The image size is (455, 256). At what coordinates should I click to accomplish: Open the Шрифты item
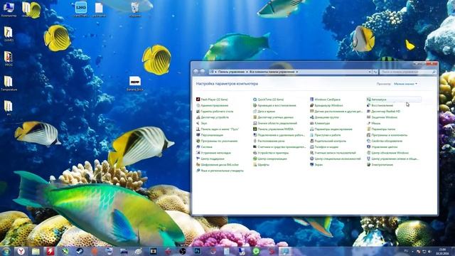[x=261, y=165]
